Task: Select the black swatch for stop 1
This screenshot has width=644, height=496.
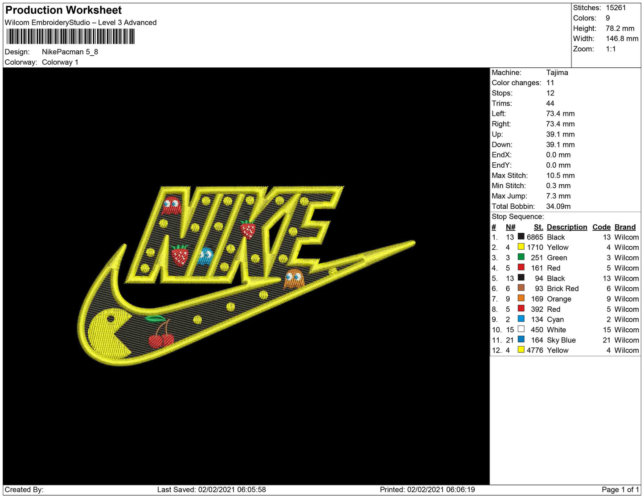Action: [521, 236]
